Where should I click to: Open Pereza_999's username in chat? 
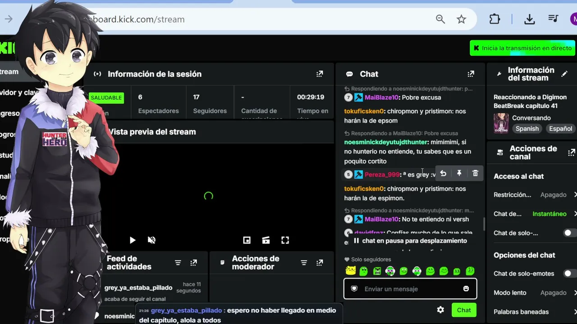(x=382, y=175)
